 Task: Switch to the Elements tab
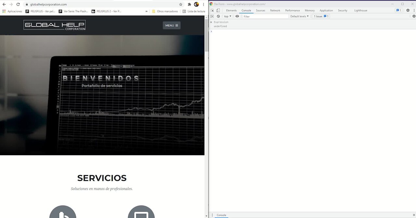(231, 10)
